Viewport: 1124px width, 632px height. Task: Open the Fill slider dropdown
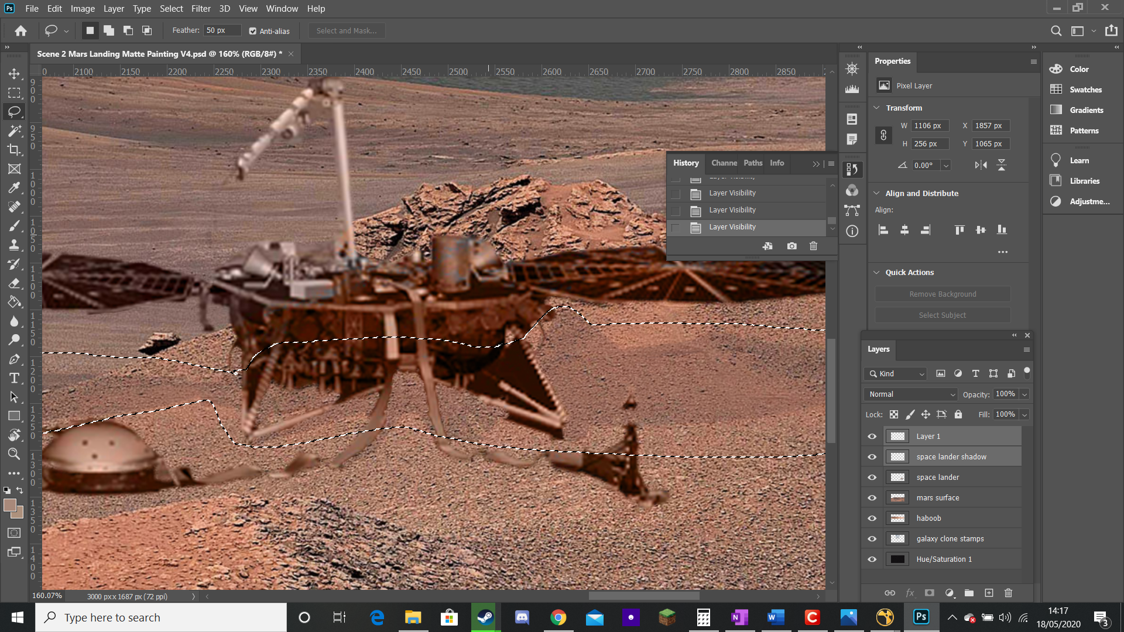pos(1024,415)
